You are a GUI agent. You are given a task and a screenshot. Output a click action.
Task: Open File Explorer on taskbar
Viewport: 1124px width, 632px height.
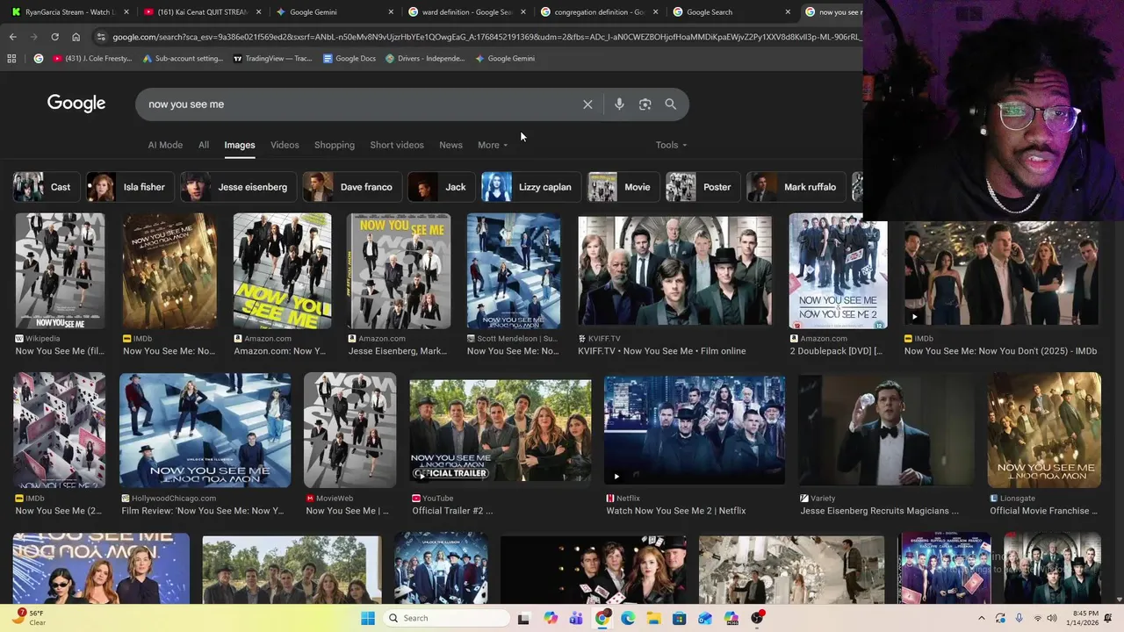tap(653, 618)
